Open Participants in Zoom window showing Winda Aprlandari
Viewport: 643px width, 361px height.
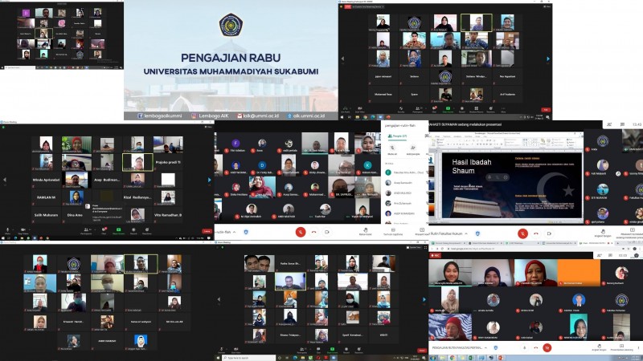pos(86,231)
